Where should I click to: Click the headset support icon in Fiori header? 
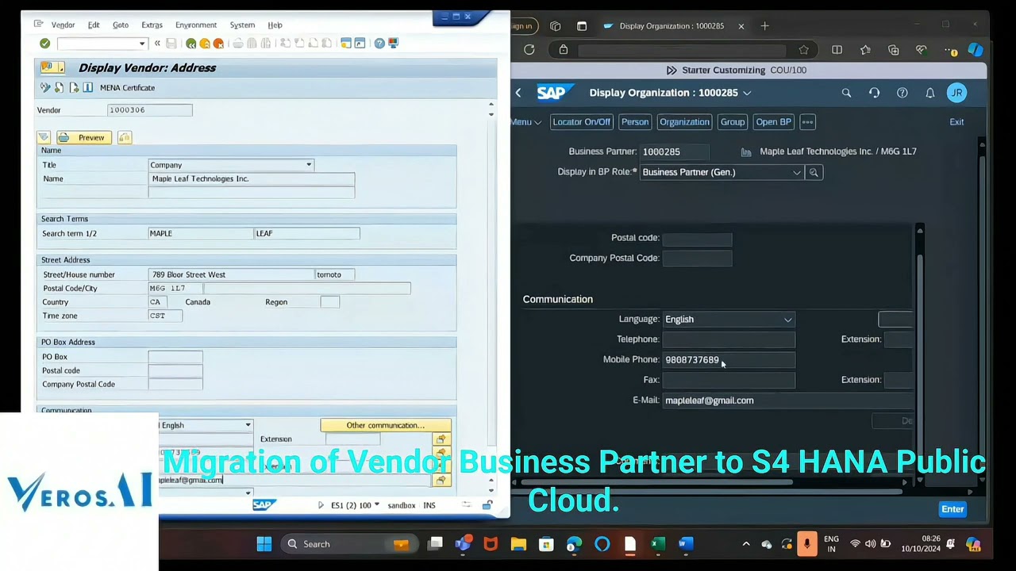click(874, 93)
